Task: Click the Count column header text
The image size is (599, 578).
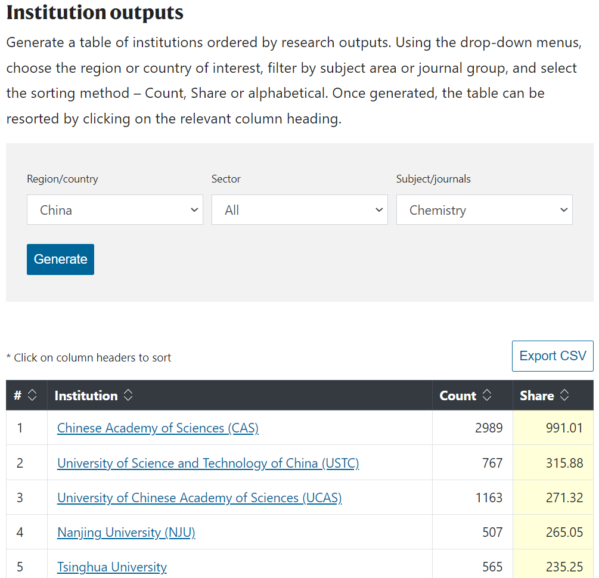Action: click(458, 395)
